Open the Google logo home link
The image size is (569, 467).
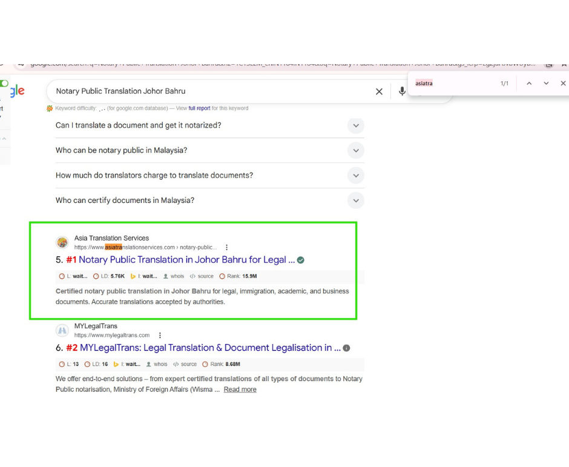[x=17, y=91]
